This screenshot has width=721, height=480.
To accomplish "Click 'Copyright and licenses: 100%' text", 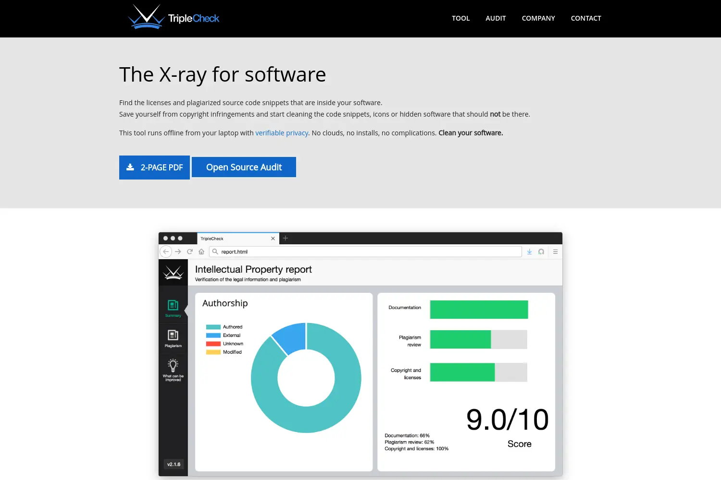I will [417, 449].
